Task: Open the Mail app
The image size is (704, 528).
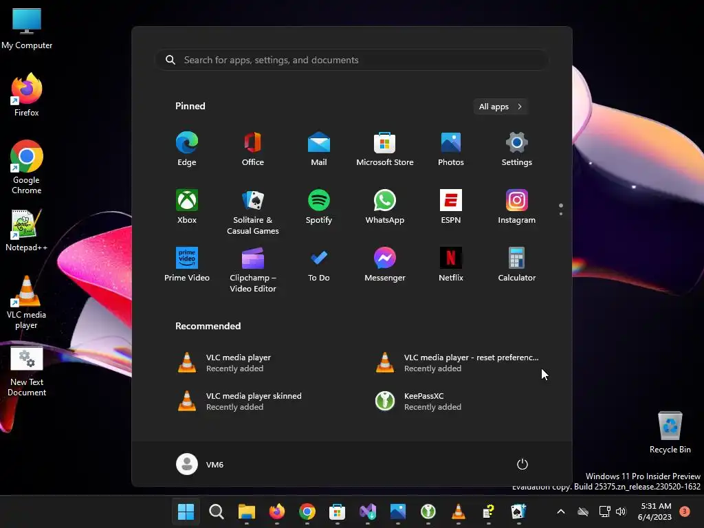Action: click(x=319, y=149)
